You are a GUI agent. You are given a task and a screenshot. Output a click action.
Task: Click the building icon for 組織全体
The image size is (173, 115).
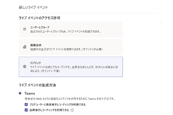point(25,47)
